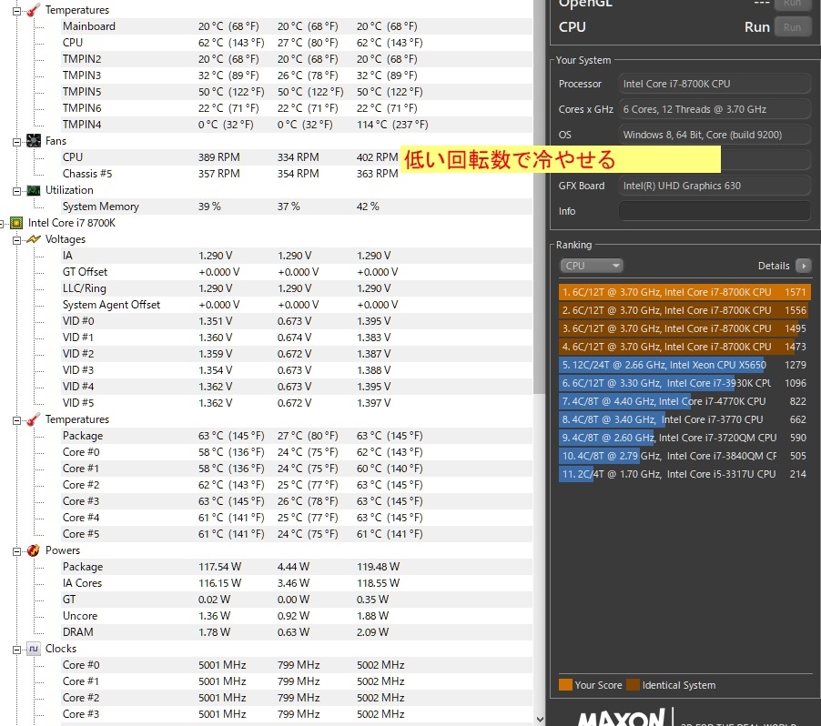Screen dimensions: 821x726
Task: Click the Run button next to OpenGL
Action: [792, 3]
